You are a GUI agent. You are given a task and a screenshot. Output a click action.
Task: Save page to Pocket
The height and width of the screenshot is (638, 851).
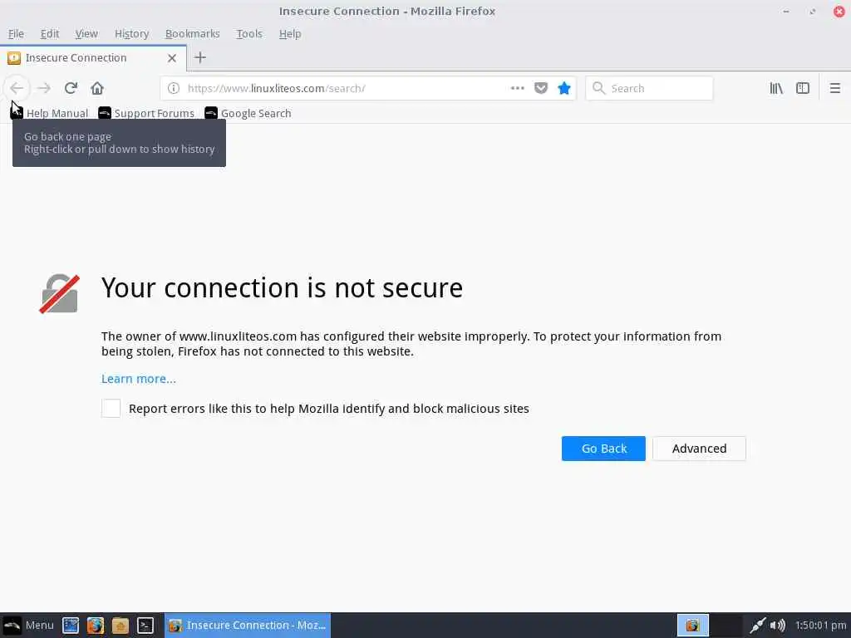pos(540,88)
